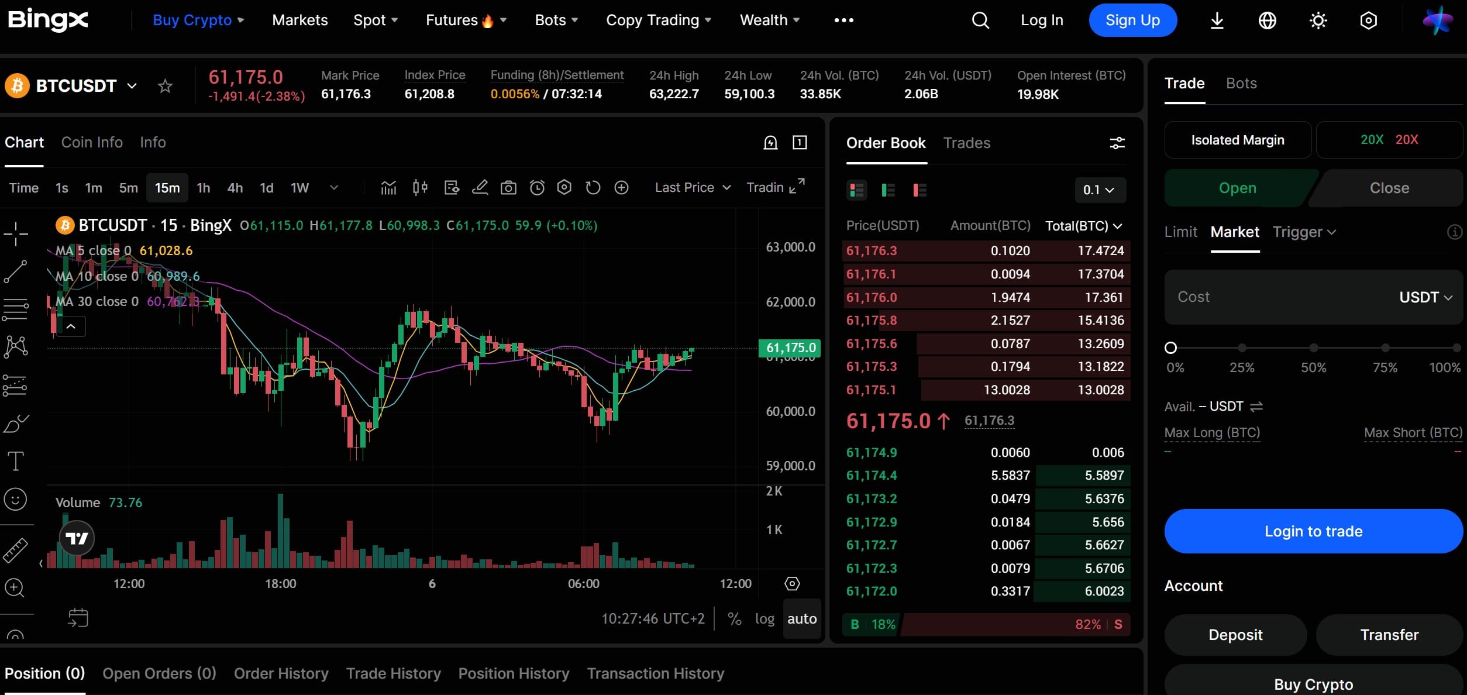Screen dimensions: 1467x695
Task: Expand the Spot dropdown menu
Action: [x=376, y=20]
